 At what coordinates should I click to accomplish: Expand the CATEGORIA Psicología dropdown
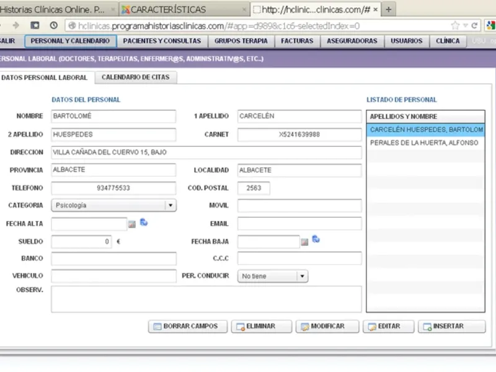pos(170,205)
